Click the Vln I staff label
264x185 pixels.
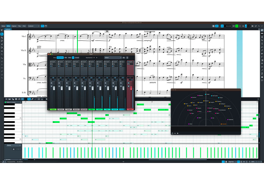click(x=24, y=36)
